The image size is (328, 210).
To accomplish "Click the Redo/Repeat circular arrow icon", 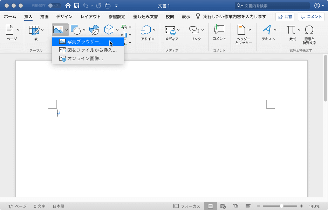I will (98, 6).
